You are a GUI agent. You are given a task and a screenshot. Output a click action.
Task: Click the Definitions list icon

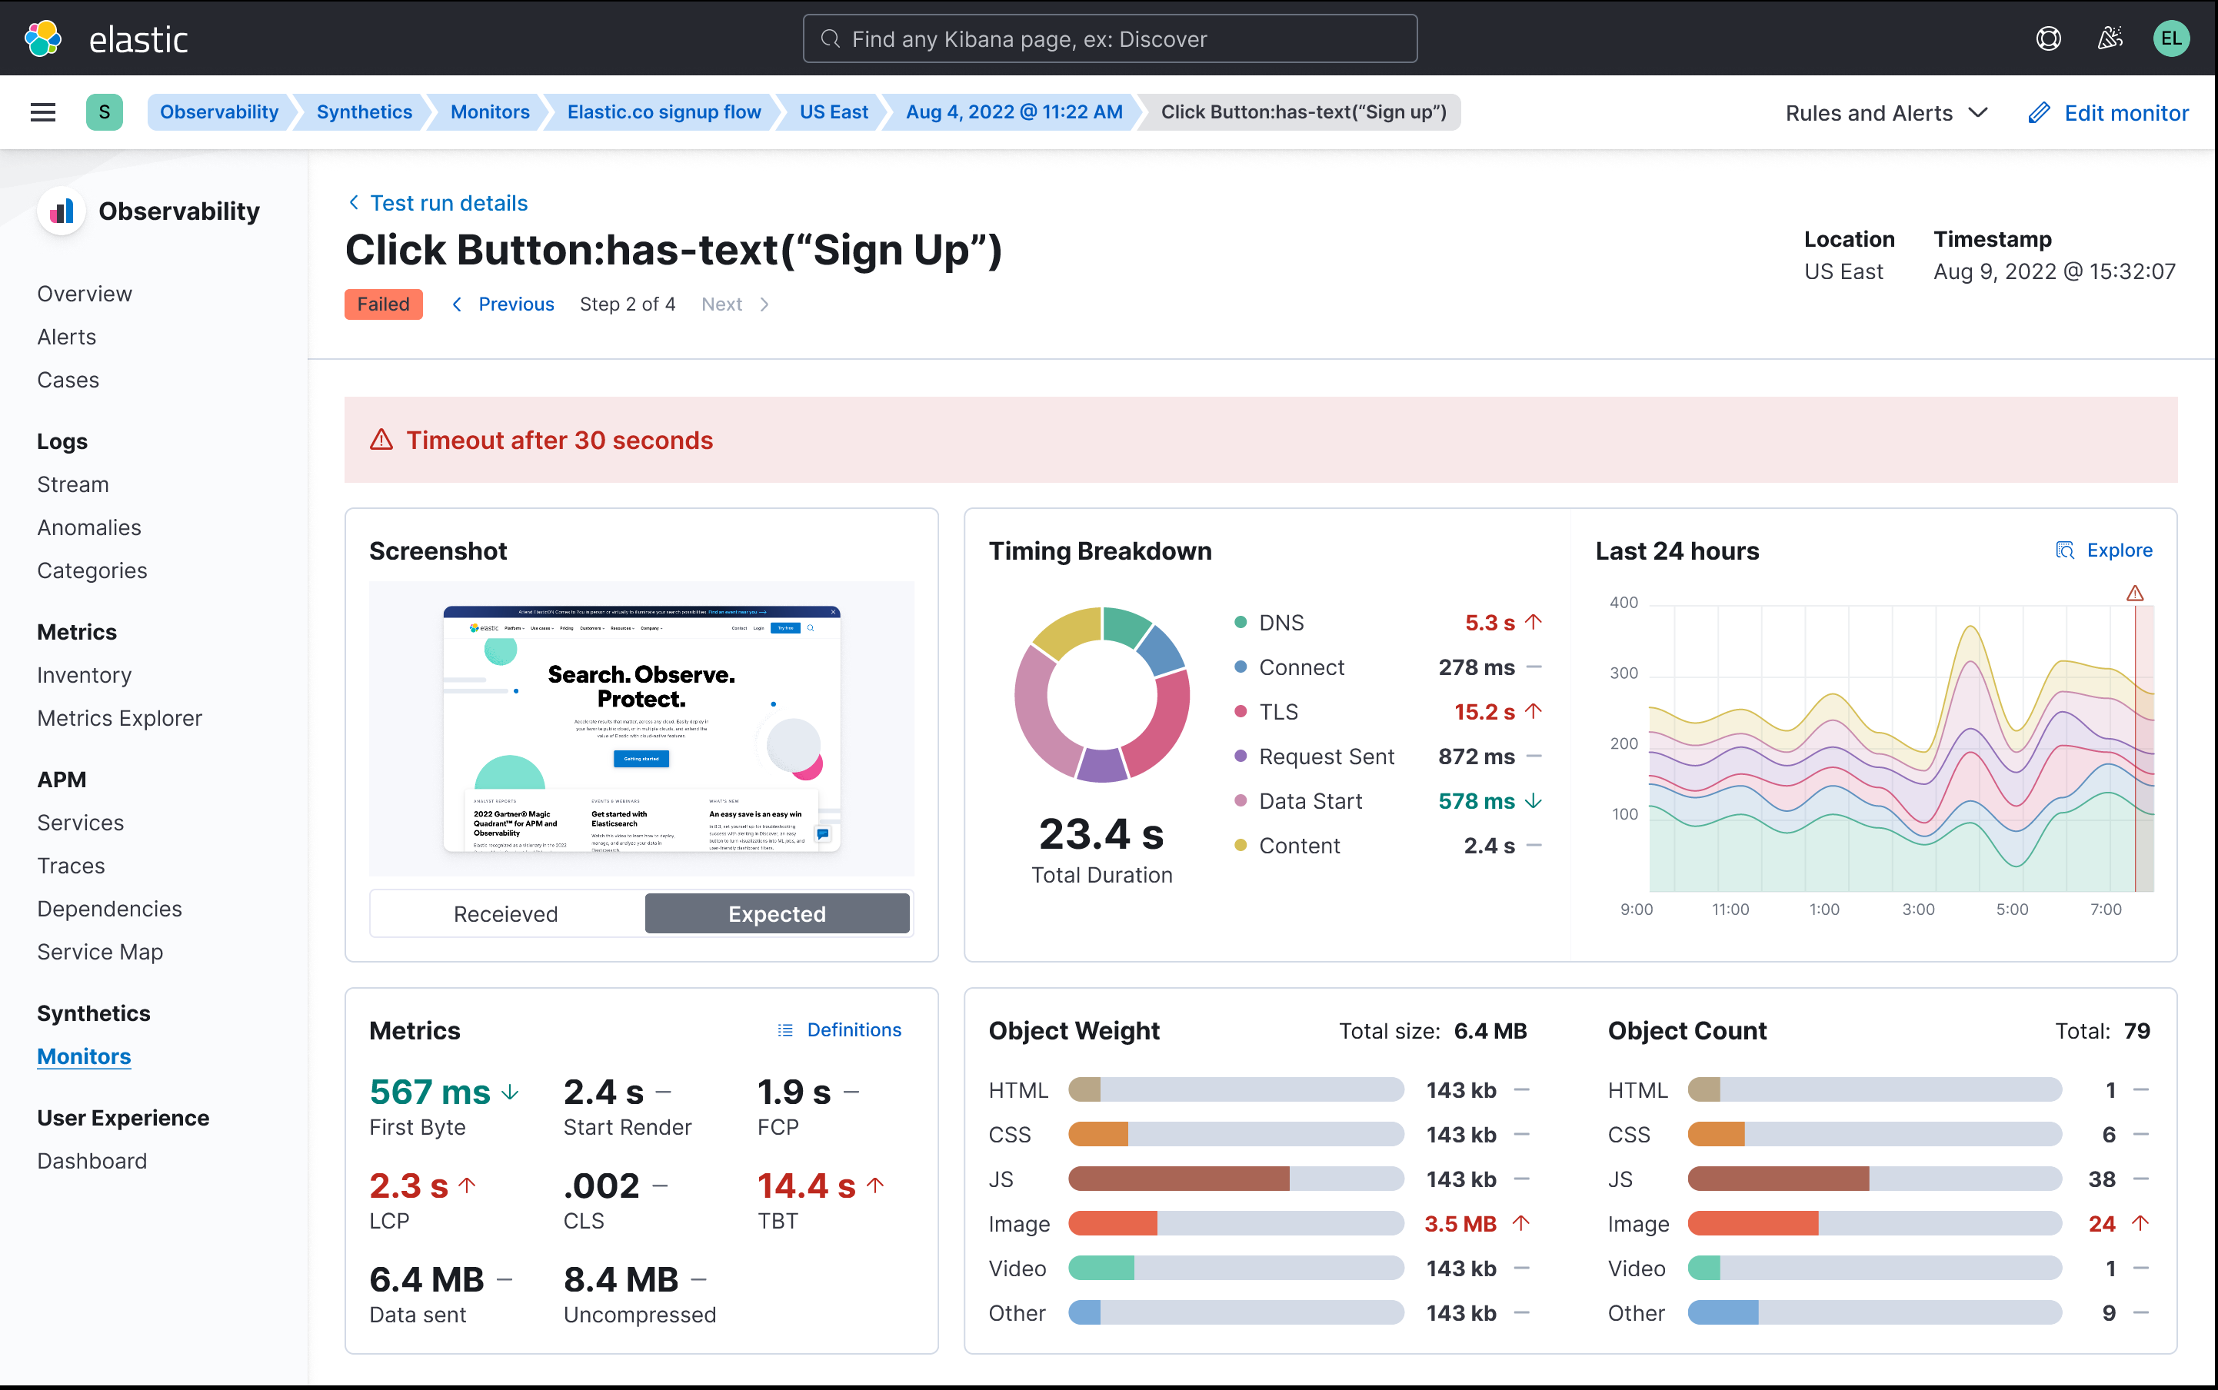(785, 1029)
